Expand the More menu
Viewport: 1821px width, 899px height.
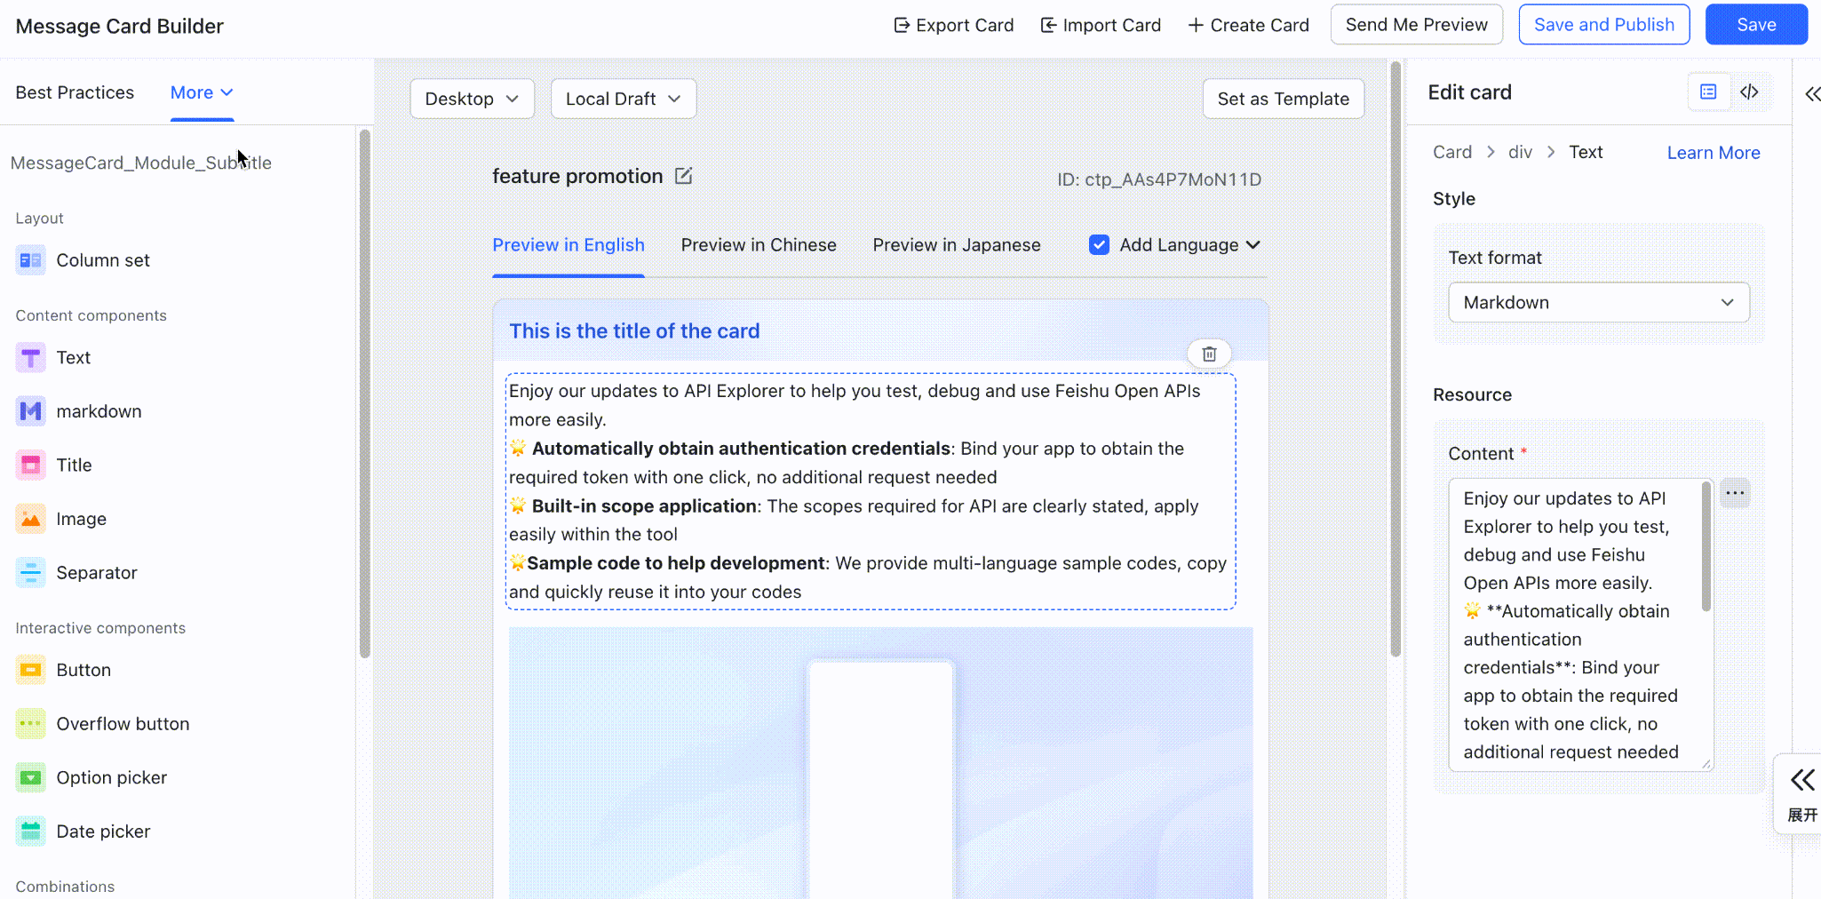(x=202, y=92)
